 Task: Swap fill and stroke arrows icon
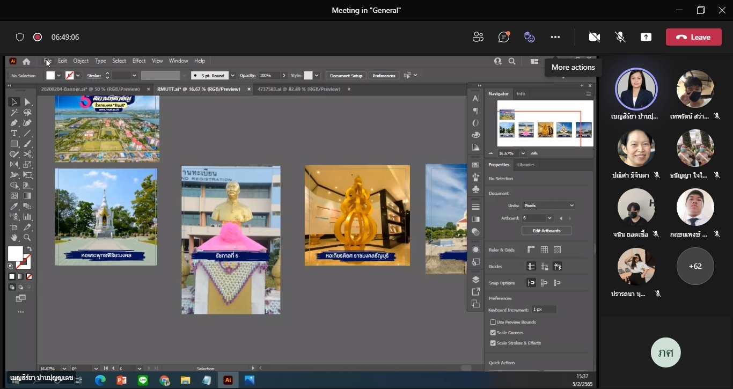coord(30,249)
